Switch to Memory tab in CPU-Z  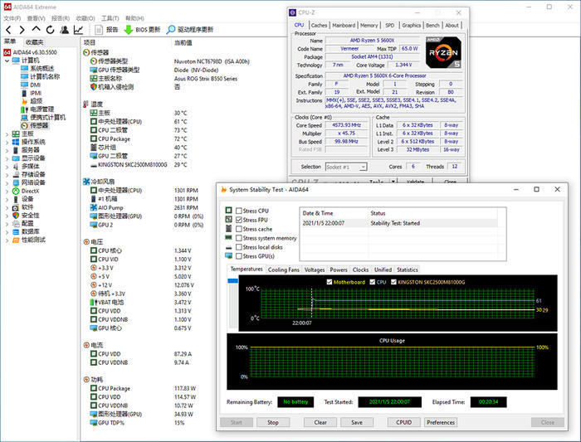coord(369,25)
